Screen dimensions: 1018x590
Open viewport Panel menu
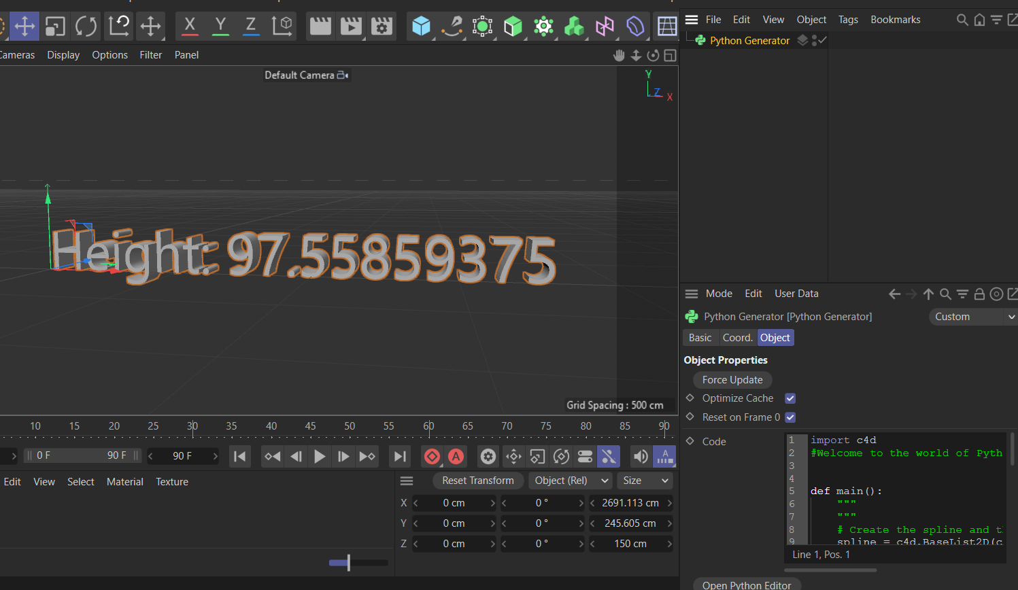point(186,55)
